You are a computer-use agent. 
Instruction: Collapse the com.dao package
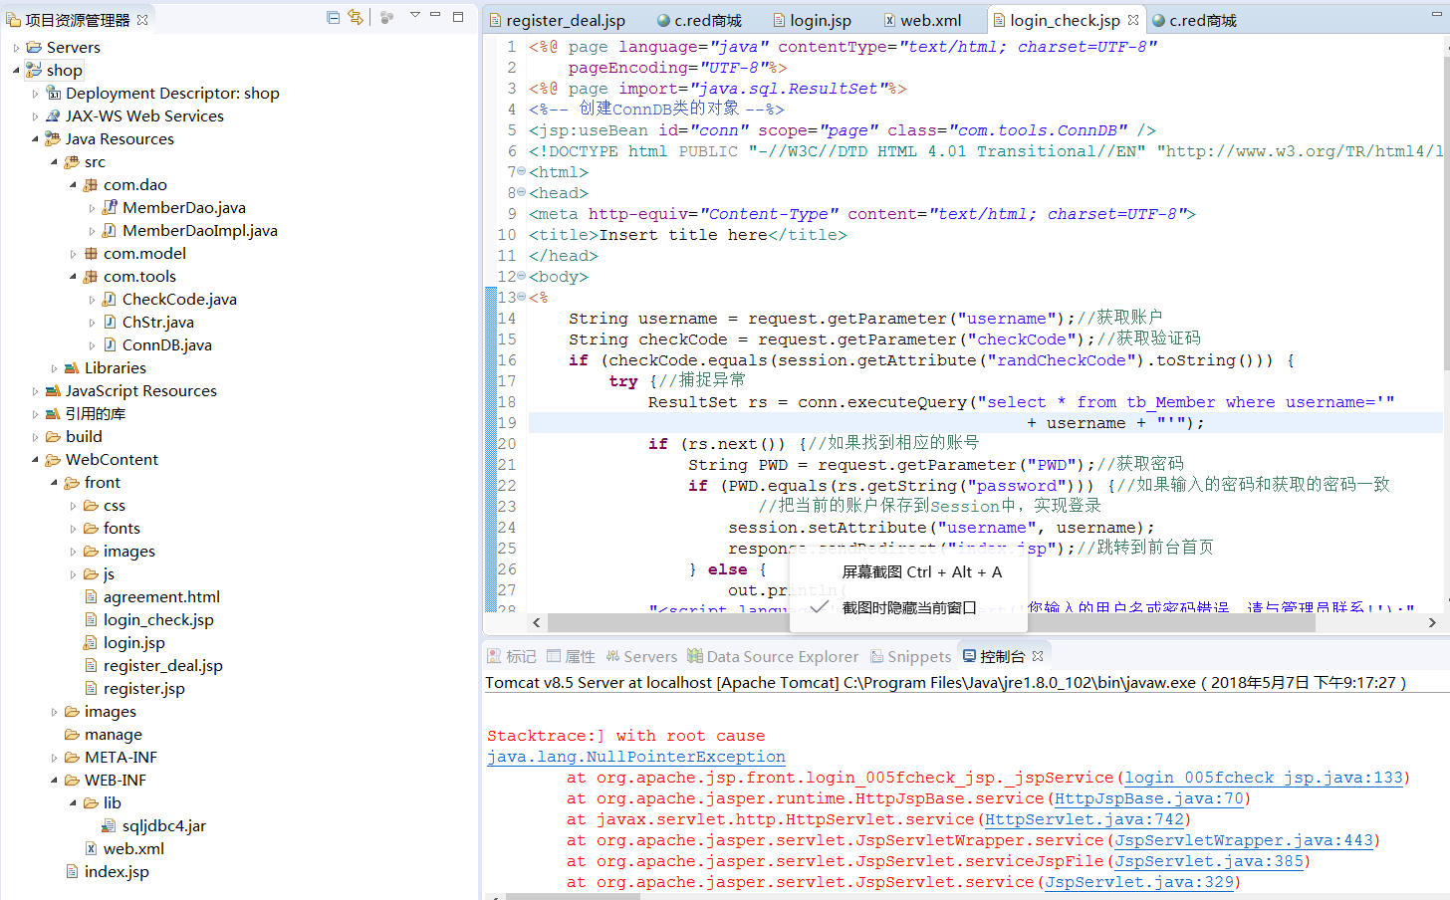(x=73, y=185)
